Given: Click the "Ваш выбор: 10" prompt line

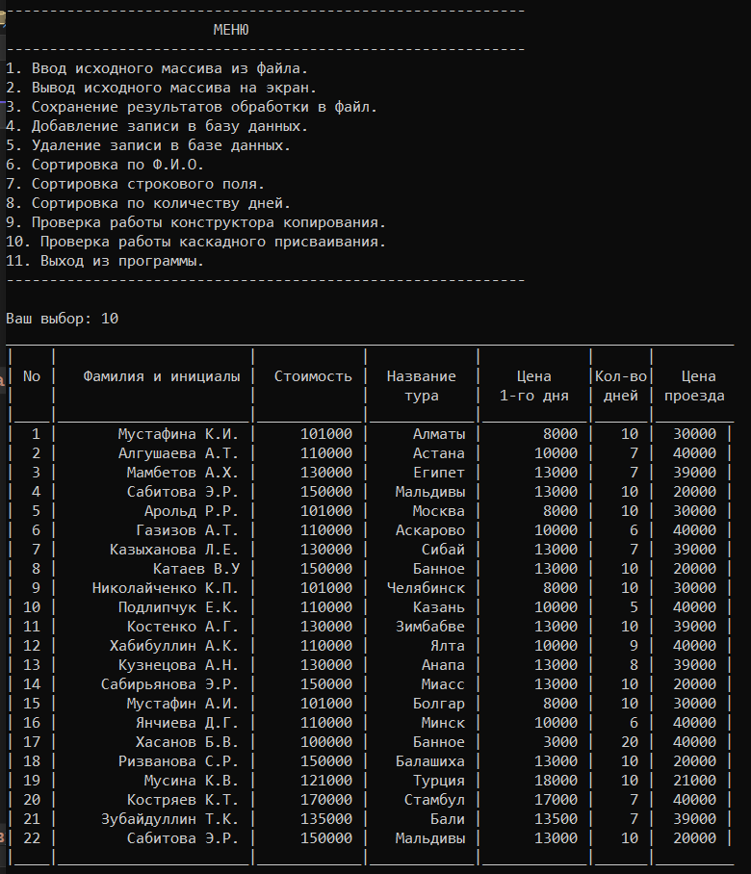Looking at the screenshot, I should tap(62, 319).
